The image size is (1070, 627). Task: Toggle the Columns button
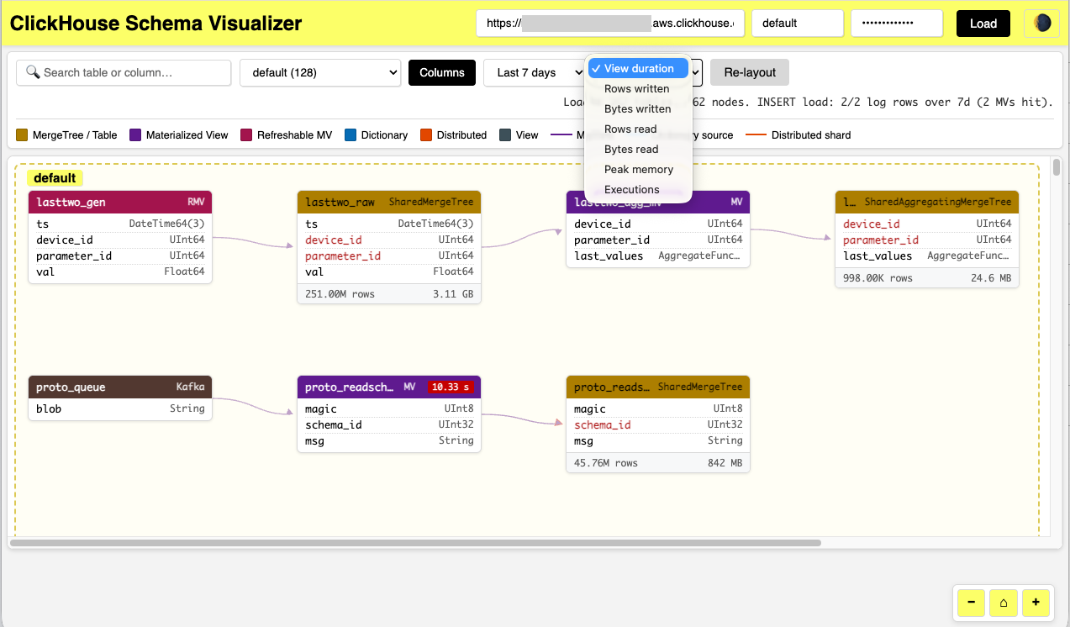pyautogui.click(x=442, y=72)
